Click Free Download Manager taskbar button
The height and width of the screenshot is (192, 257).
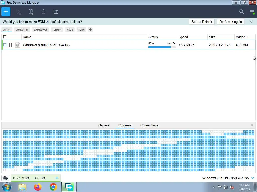pos(69,187)
